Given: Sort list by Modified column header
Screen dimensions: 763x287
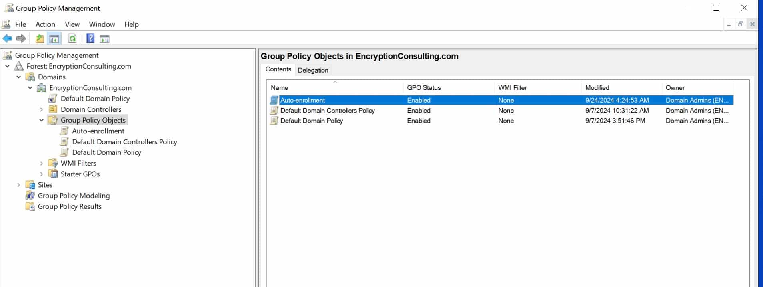Looking at the screenshot, I should click(x=597, y=88).
